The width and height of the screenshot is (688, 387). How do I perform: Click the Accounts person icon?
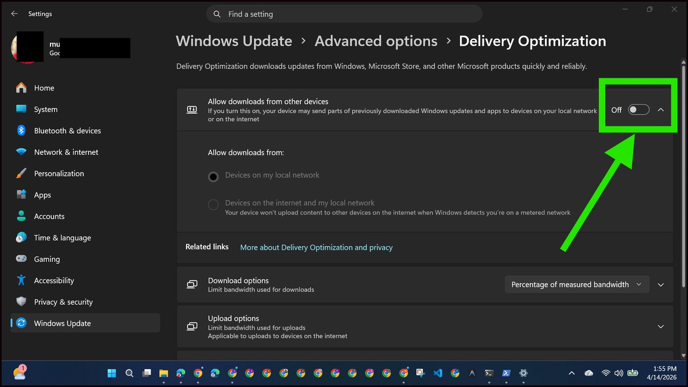(x=22, y=216)
